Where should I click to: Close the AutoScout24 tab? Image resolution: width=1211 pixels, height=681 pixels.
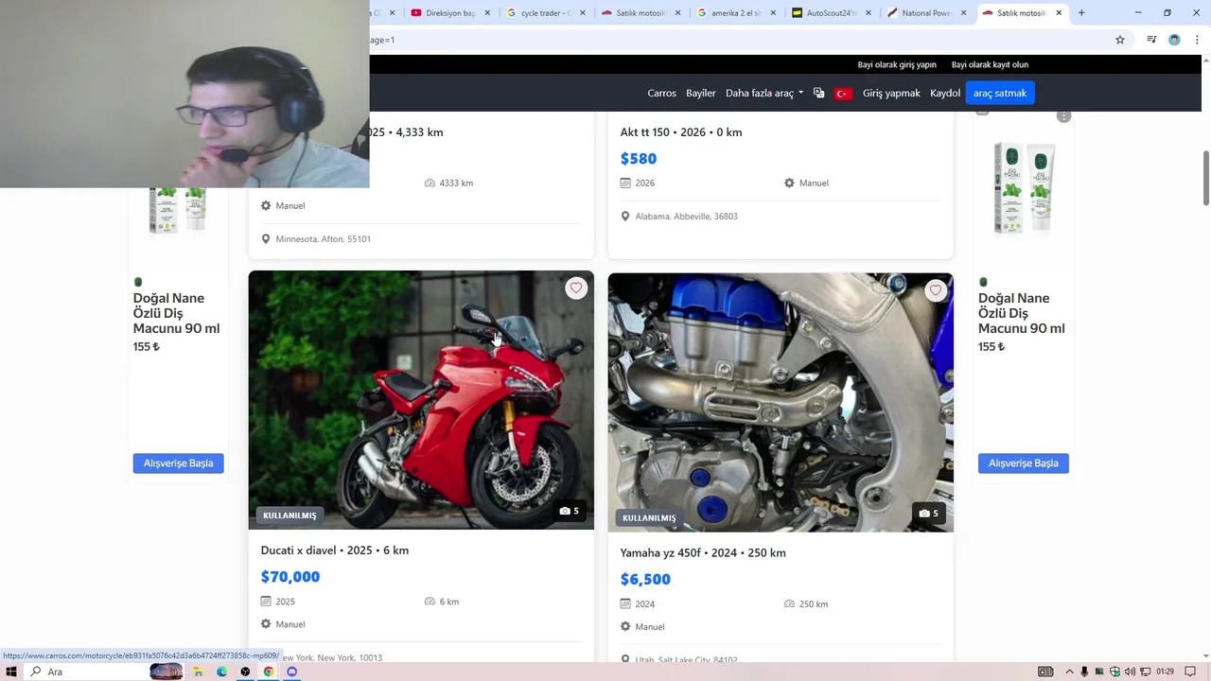click(x=869, y=13)
